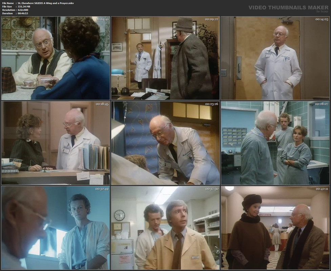
Task: Select the thumbnail timestamped 00:18:45
Action: tap(56, 143)
